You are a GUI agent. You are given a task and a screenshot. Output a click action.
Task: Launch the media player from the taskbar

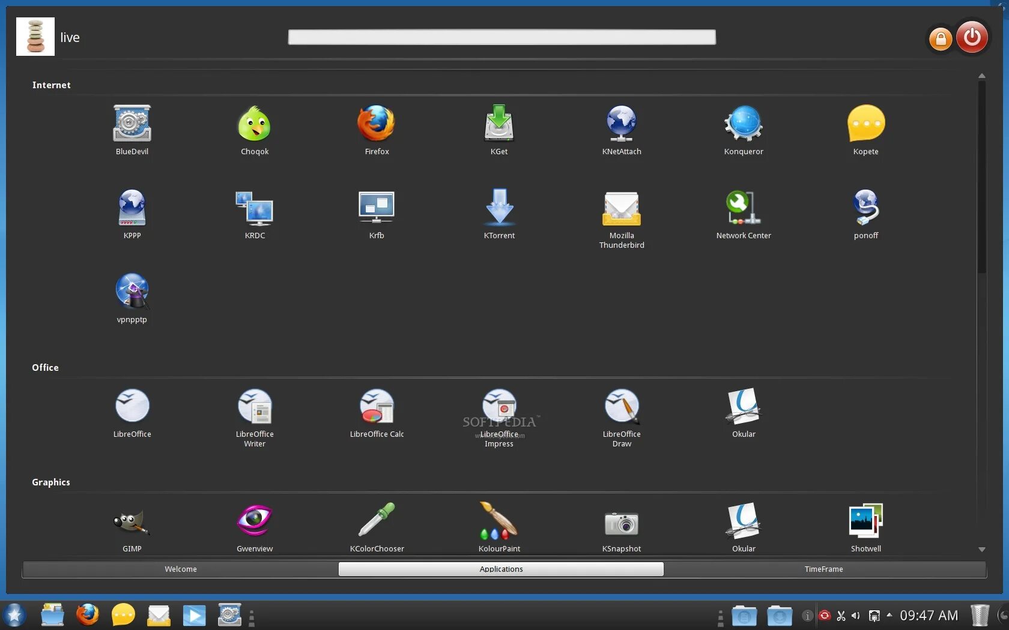(194, 616)
